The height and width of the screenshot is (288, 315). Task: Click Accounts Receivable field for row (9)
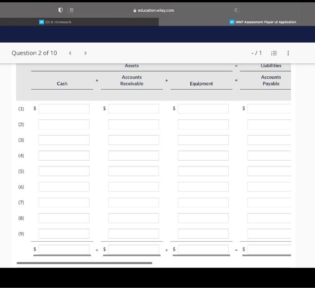tap(133, 234)
